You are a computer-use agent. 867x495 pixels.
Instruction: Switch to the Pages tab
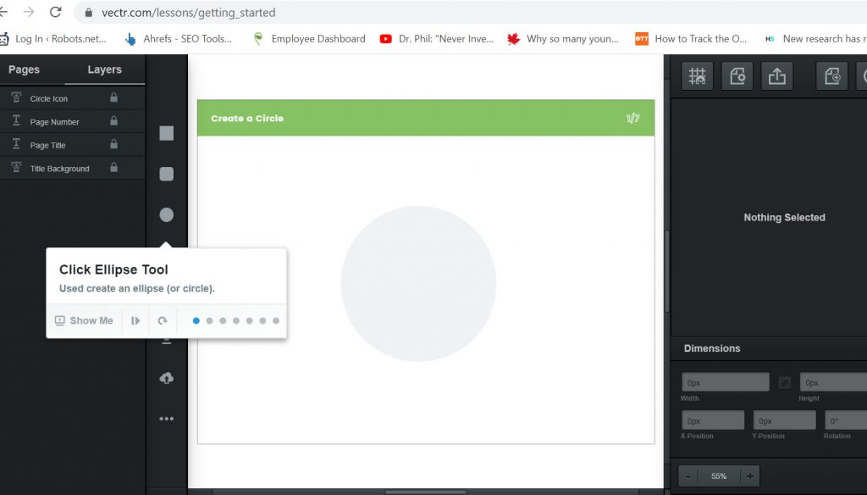point(24,70)
